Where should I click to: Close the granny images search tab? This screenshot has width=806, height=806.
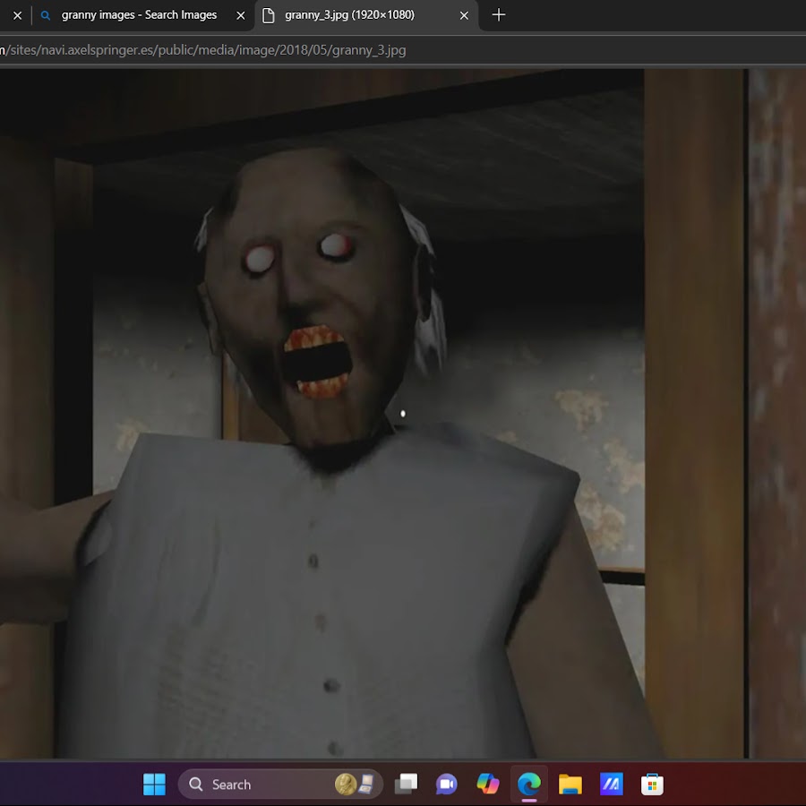point(241,15)
